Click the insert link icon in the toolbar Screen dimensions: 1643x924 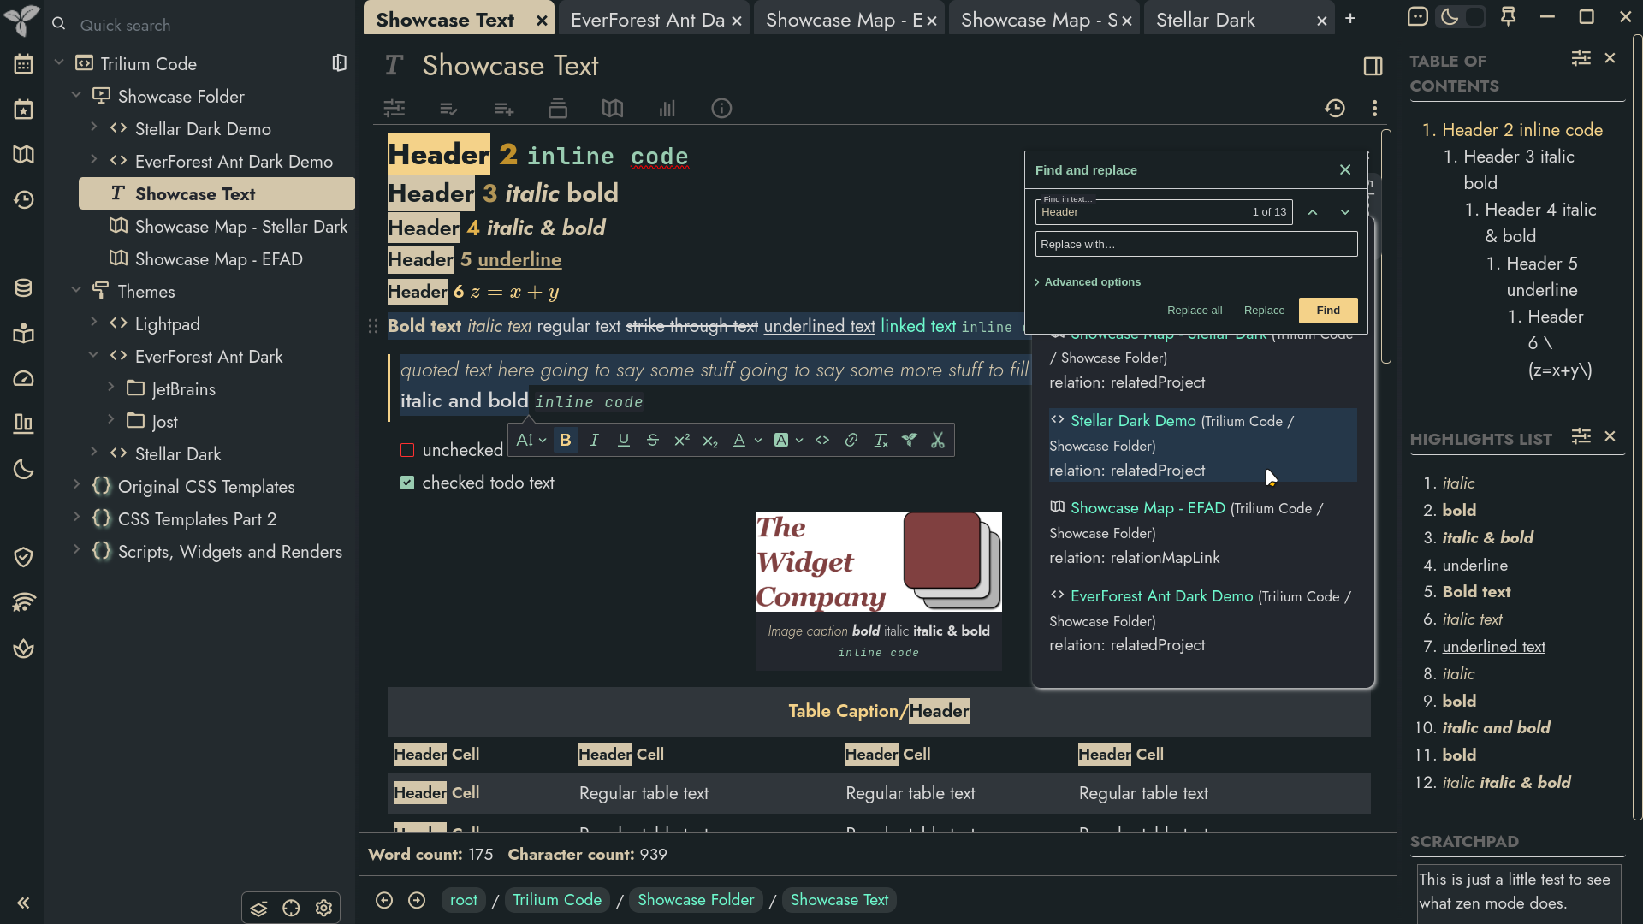851,440
